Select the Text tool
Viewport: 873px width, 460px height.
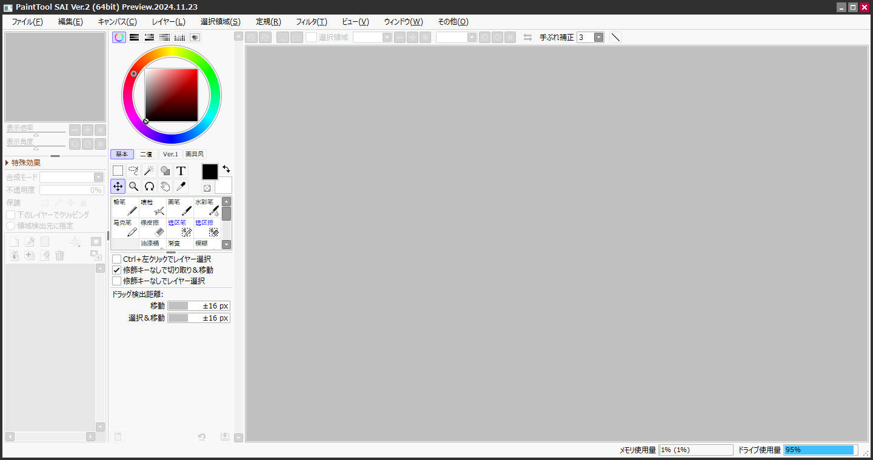[x=181, y=171]
